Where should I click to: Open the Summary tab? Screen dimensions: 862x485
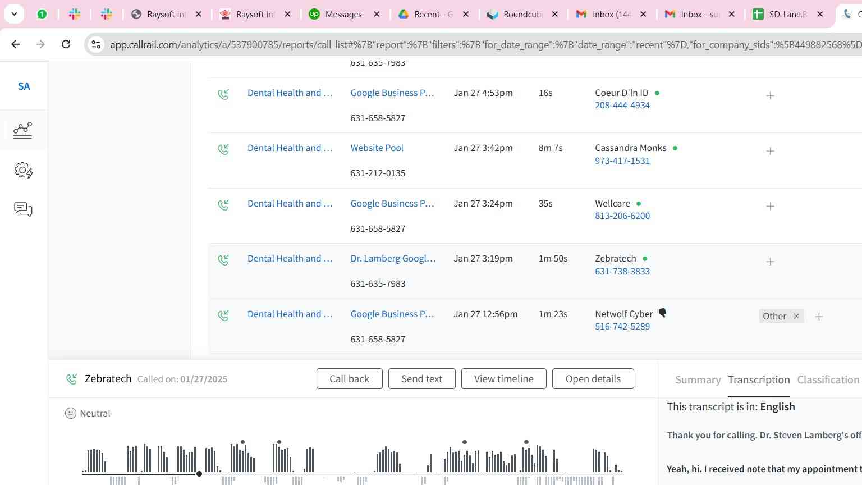(698, 380)
